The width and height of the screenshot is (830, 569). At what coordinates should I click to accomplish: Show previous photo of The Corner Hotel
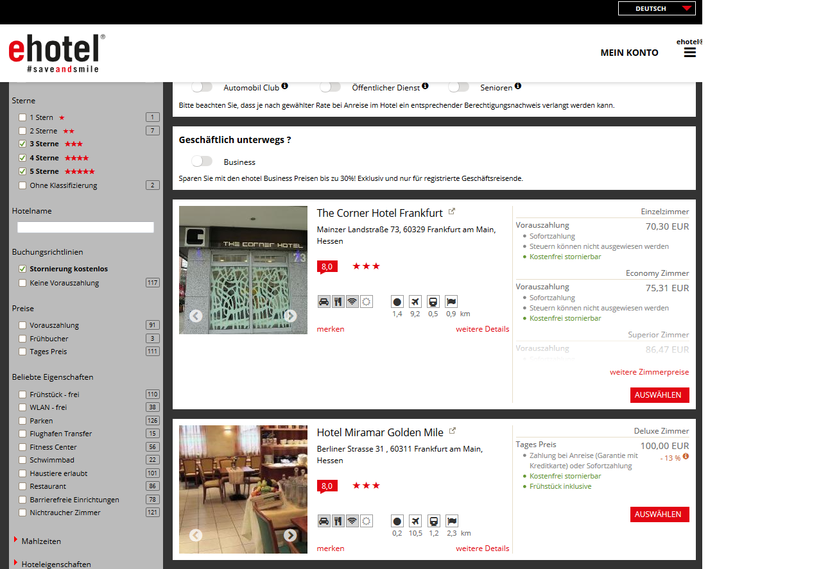(196, 316)
